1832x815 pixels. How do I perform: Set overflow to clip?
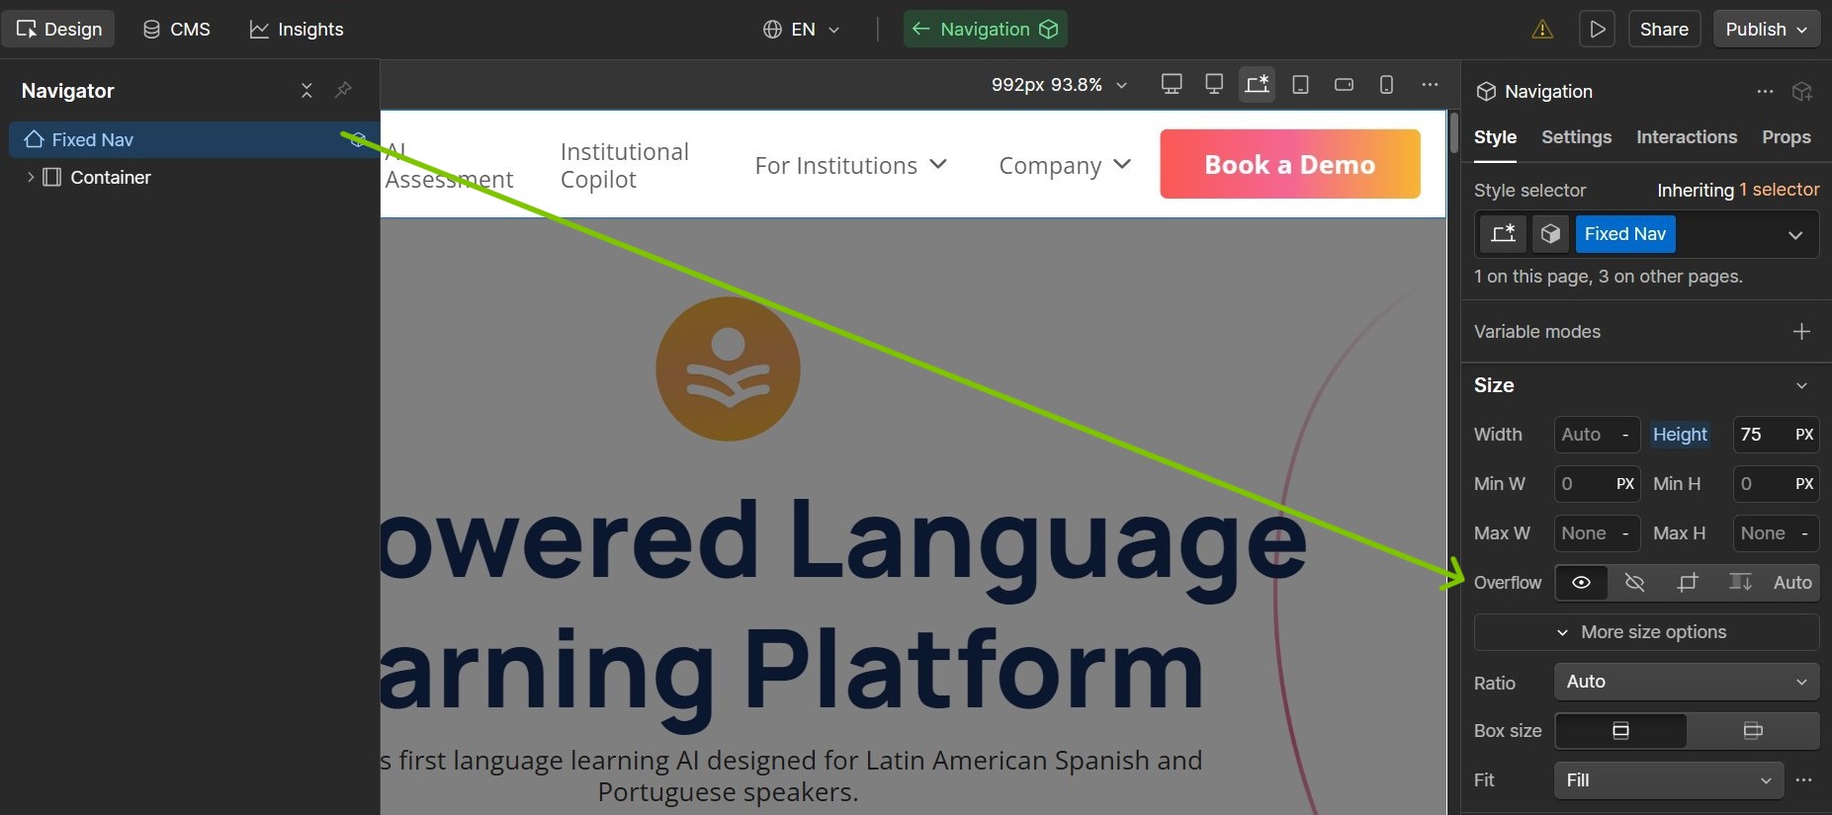point(1688,583)
